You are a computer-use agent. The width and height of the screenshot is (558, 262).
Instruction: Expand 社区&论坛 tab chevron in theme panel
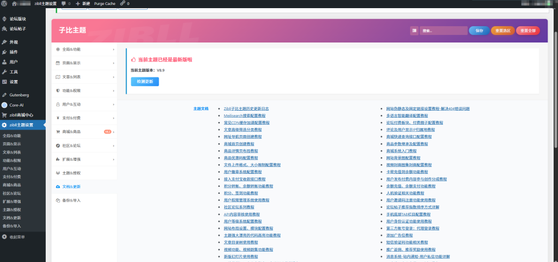113,146
